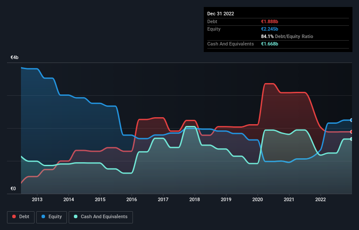Click the blue Equity endpoint marker
The width and height of the screenshot is (359, 230).
point(352,120)
